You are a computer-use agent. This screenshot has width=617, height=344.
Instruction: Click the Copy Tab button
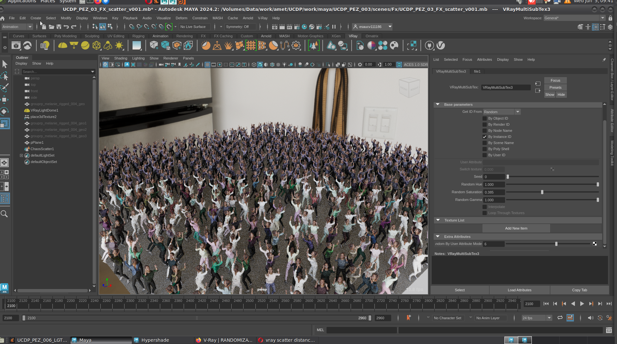coord(579,290)
